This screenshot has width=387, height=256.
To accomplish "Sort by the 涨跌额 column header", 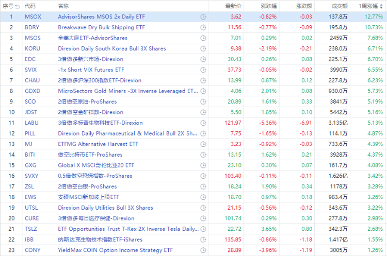I will tap(304, 6).
